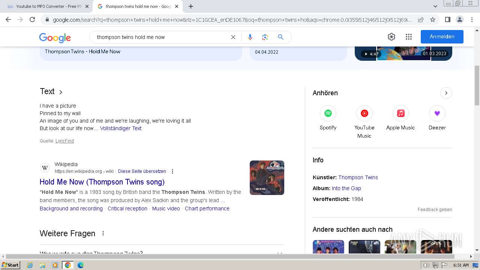
Task: Click the Anmelden sign-in button
Action: (442, 37)
